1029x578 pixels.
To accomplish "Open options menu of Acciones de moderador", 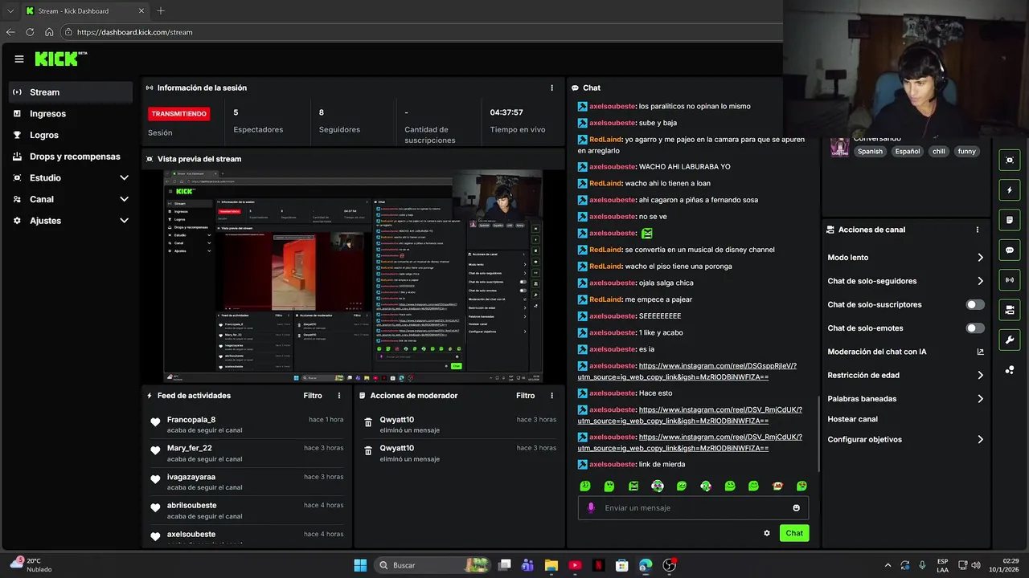I will (x=551, y=396).
